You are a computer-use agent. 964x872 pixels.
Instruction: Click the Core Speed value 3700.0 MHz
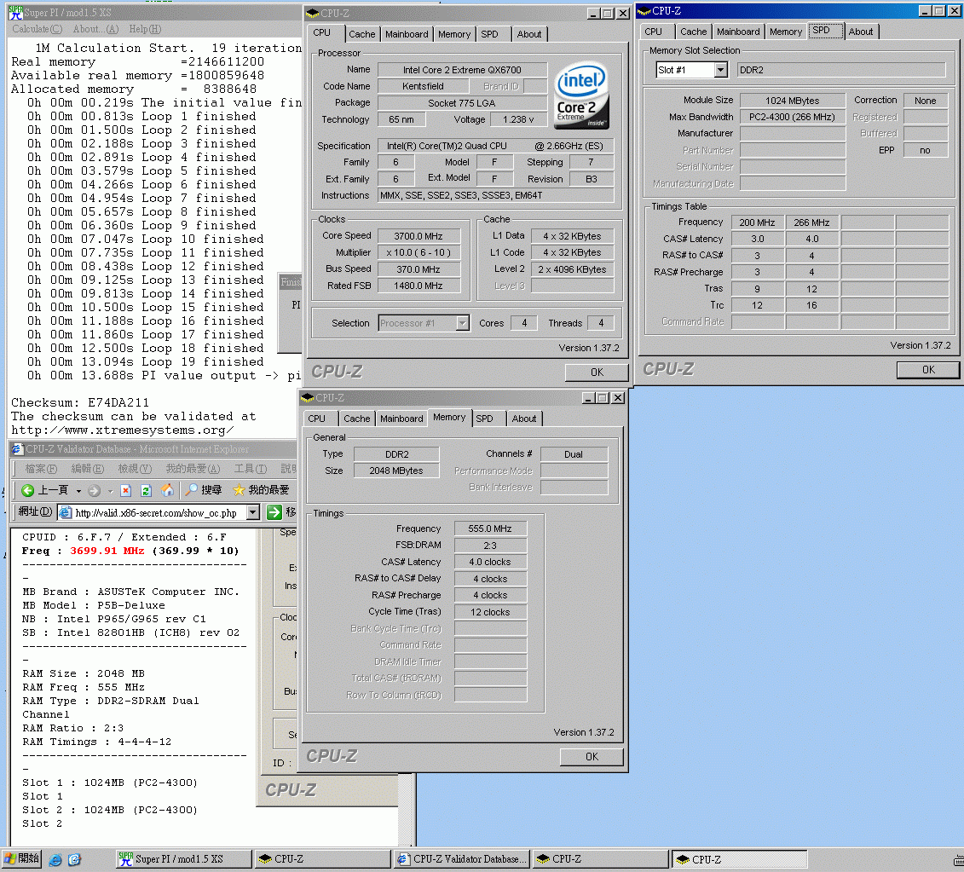418,236
